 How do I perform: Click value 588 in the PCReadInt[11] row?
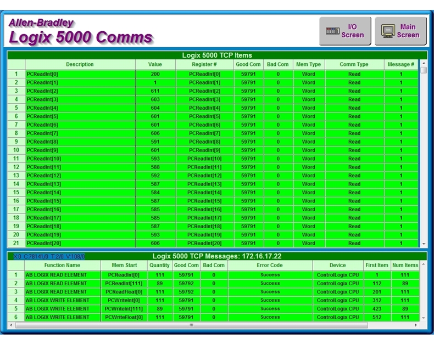155,167
